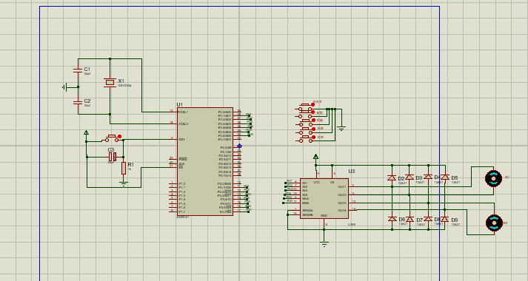The height and width of the screenshot is (281, 528).
Task: Select resistor R1 symbol
Action: point(124,168)
